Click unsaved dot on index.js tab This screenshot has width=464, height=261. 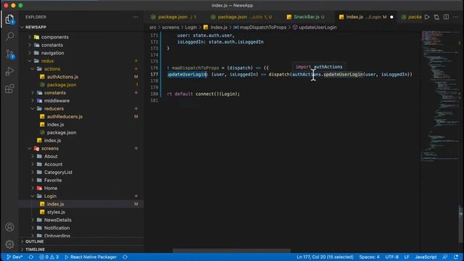pyautogui.click(x=391, y=17)
